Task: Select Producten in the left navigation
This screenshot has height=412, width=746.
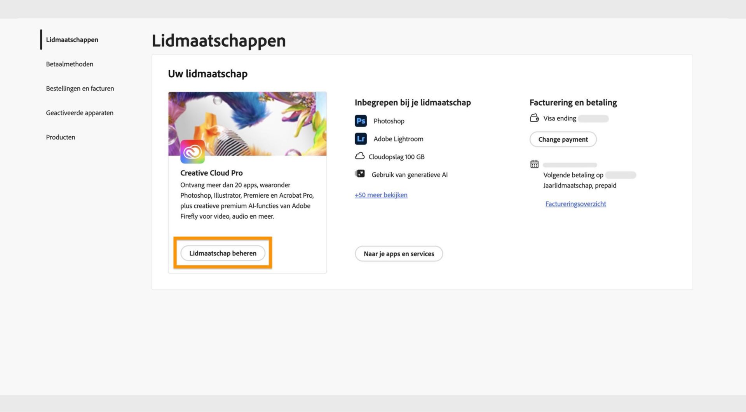Action: coord(60,137)
